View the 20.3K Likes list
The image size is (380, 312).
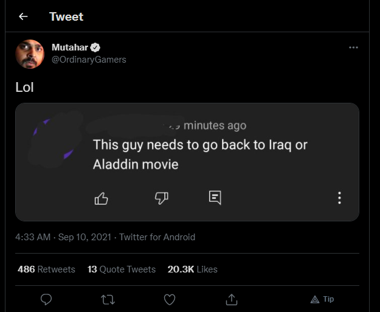[192, 269]
